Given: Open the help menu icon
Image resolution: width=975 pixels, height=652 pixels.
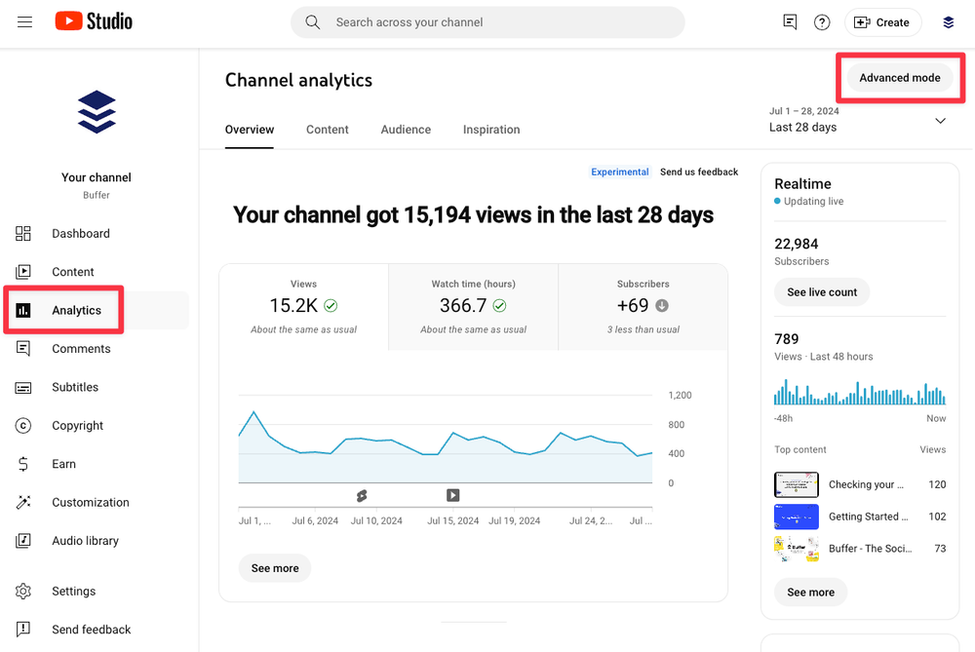Looking at the screenshot, I should click(x=822, y=21).
